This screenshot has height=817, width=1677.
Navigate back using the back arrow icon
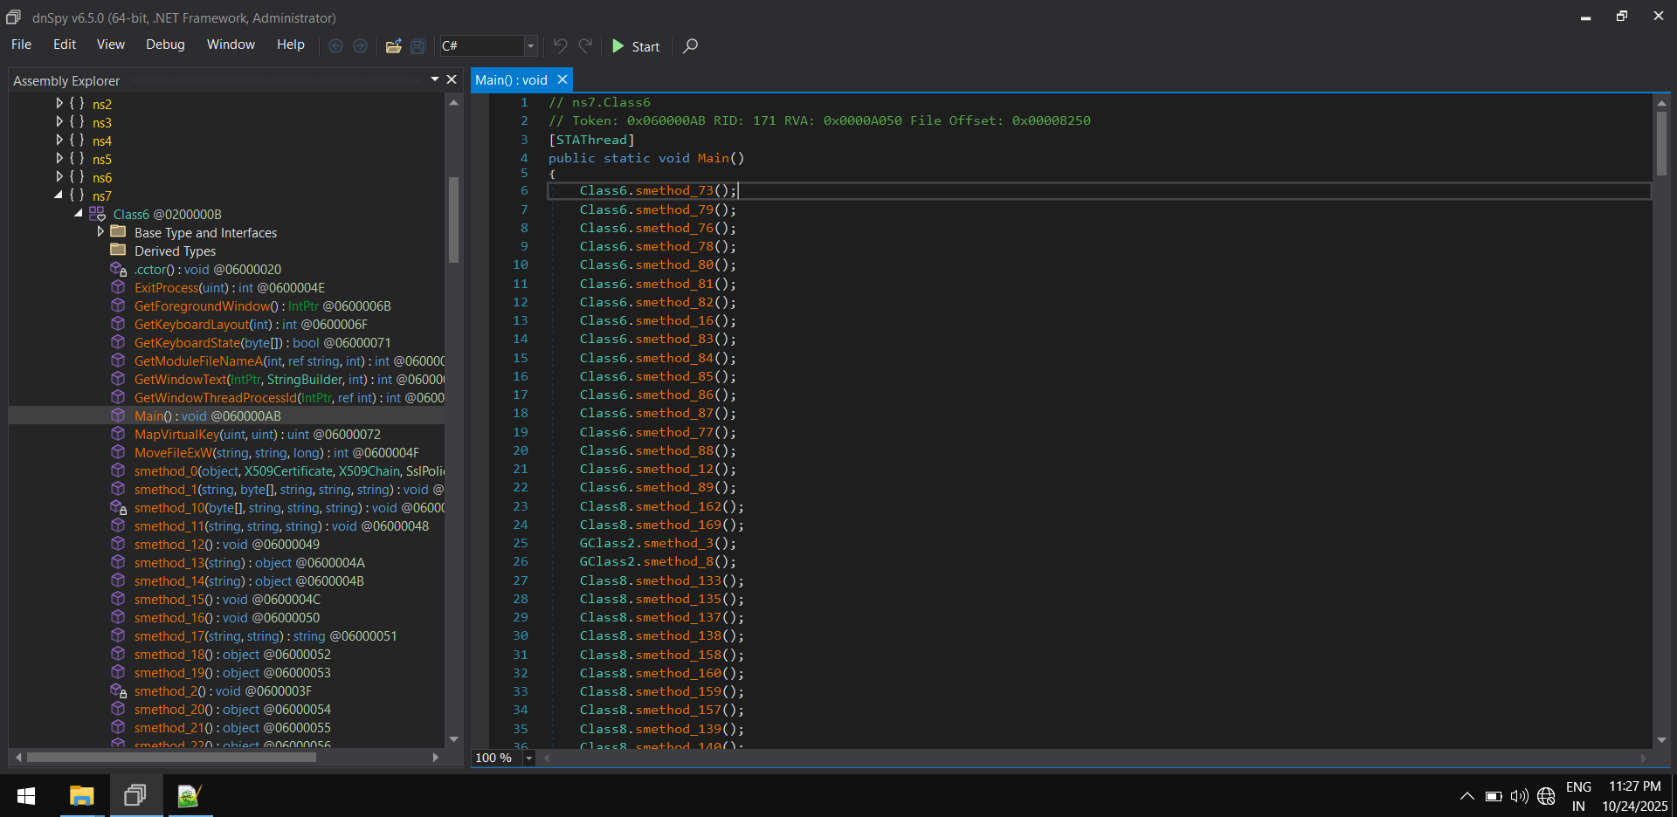(x=335, y=46)
